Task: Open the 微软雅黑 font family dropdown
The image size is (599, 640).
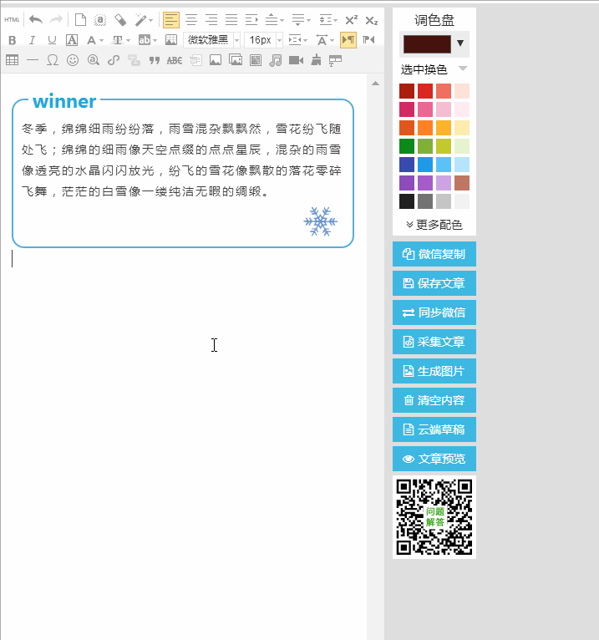Action: tap(212, 40)
